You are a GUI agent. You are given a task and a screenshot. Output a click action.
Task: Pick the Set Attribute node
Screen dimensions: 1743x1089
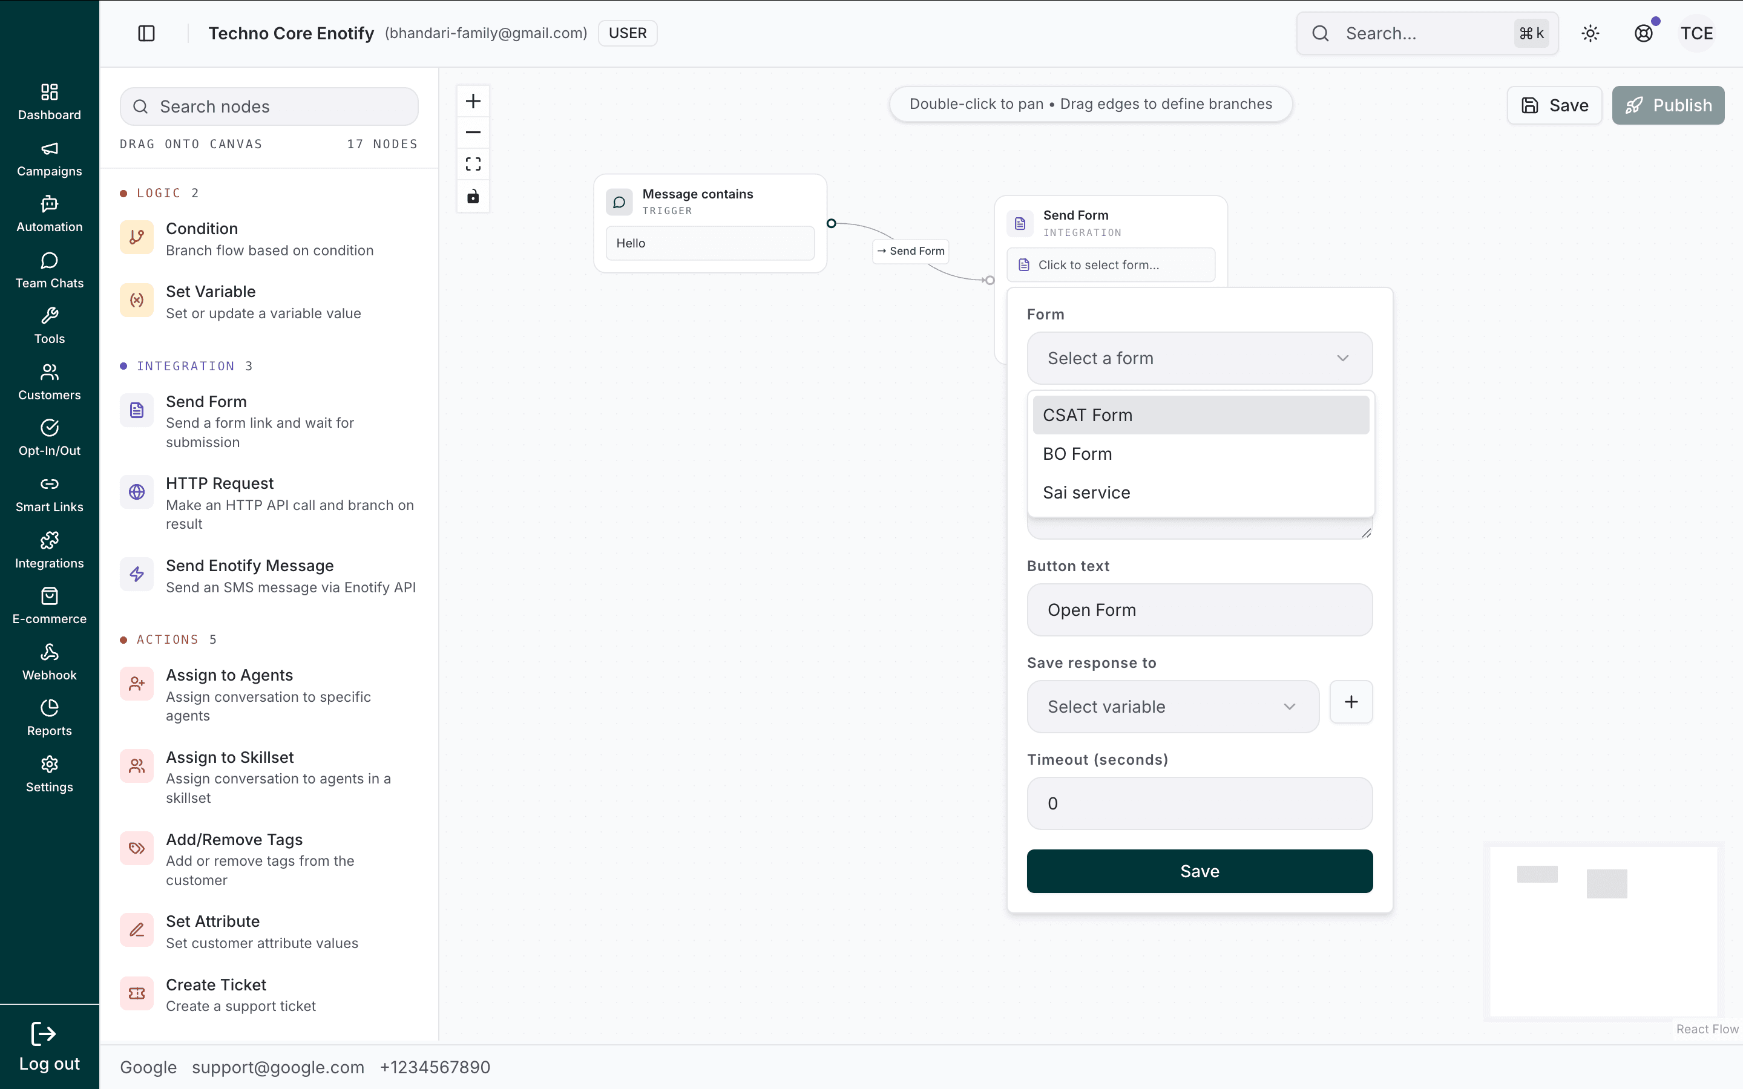point(269,931)
